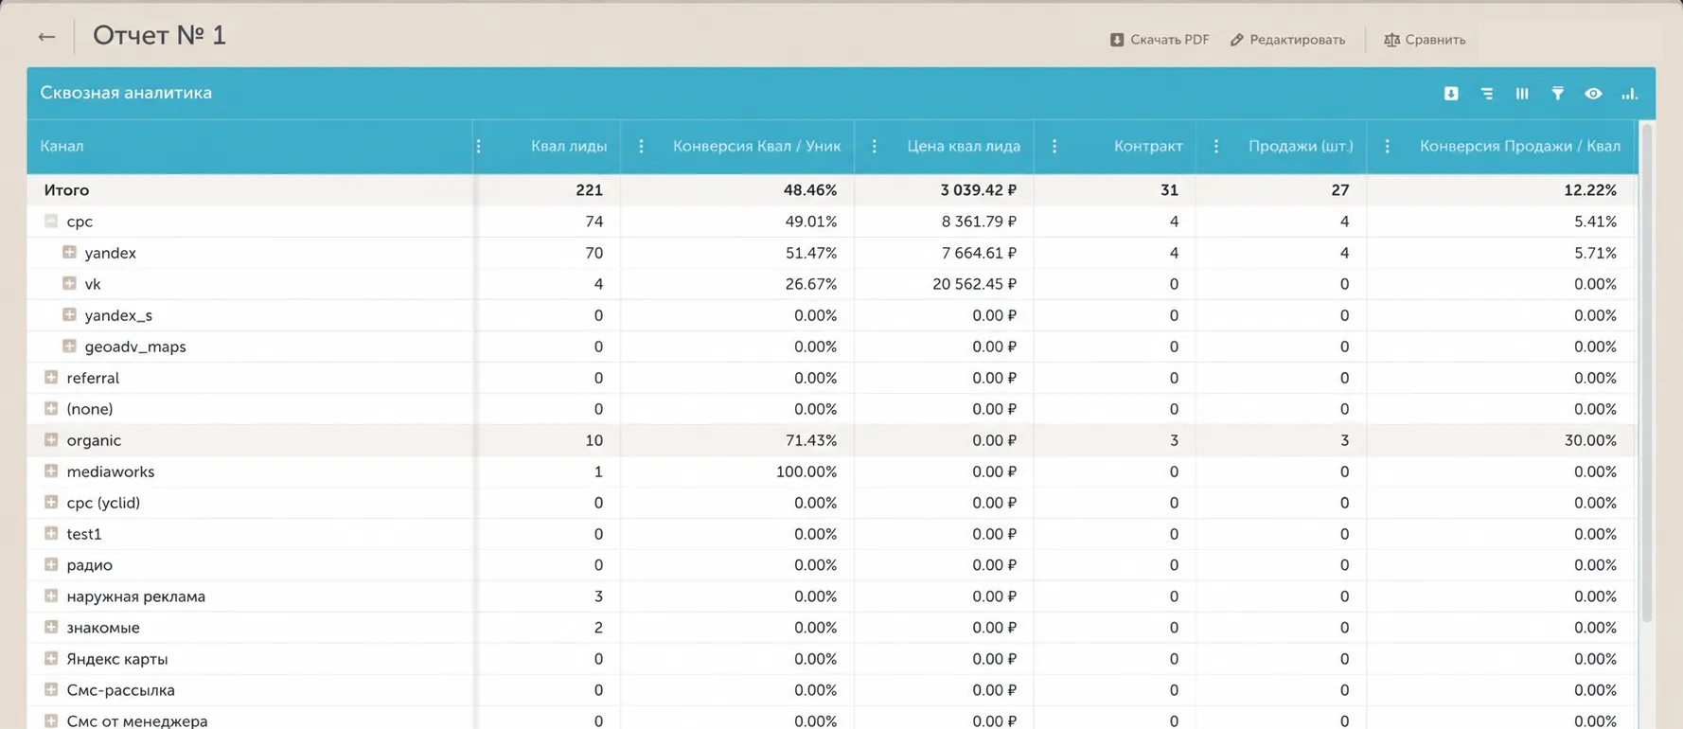Click the download icon in the Сквозная аналитика header
This screenshot has width=1683, height=729.
coord(1451,94)
